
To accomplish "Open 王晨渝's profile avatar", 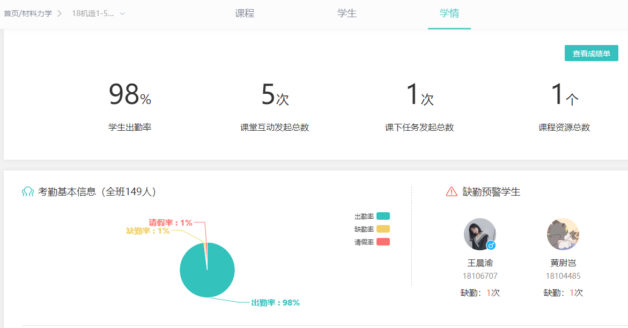I will tap(478, 233).
